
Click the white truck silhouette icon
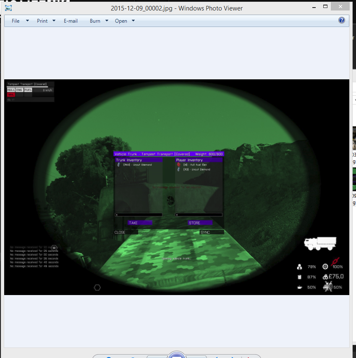[x=320, y=243]
